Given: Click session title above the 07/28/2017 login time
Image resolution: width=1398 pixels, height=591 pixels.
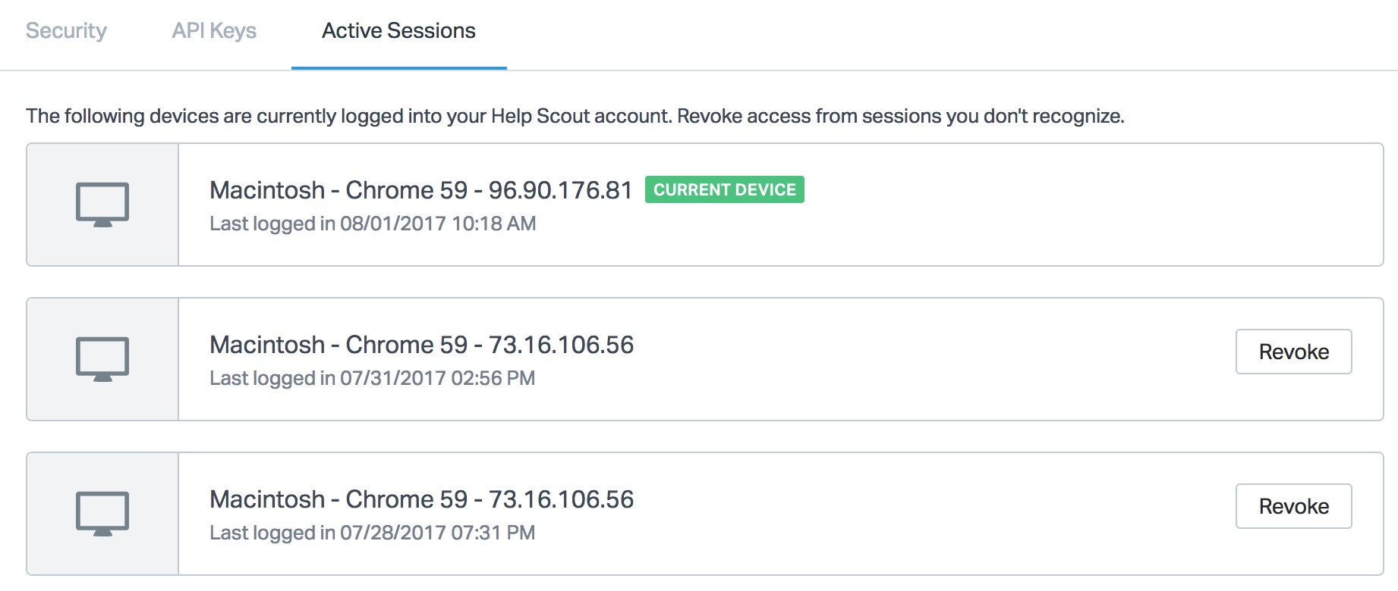Looking at the screenshot, I should [421, 499].
